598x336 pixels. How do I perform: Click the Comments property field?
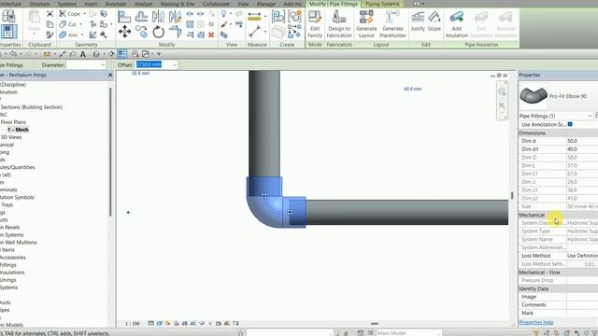582,305
